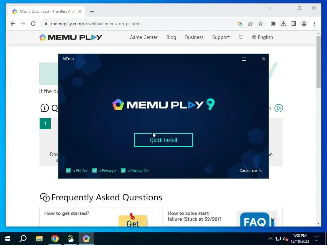327x245 pixels.
Task: Open the MEmu installer hamburger menu
Action: [x=244, y=59]
